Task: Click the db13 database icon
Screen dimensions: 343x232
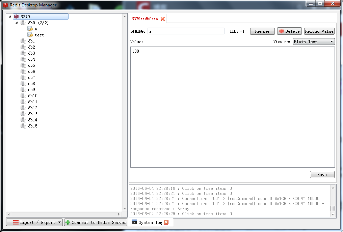Action: (23, 114)
